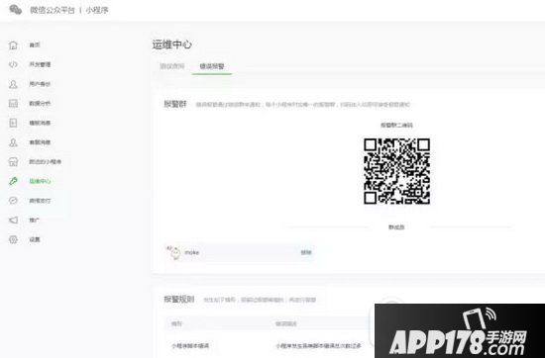The height and width of the screenshot is (358, 545).
Task: Click the document icon for 模板消息
Action: pyautogui.click(x=13, y=123)
